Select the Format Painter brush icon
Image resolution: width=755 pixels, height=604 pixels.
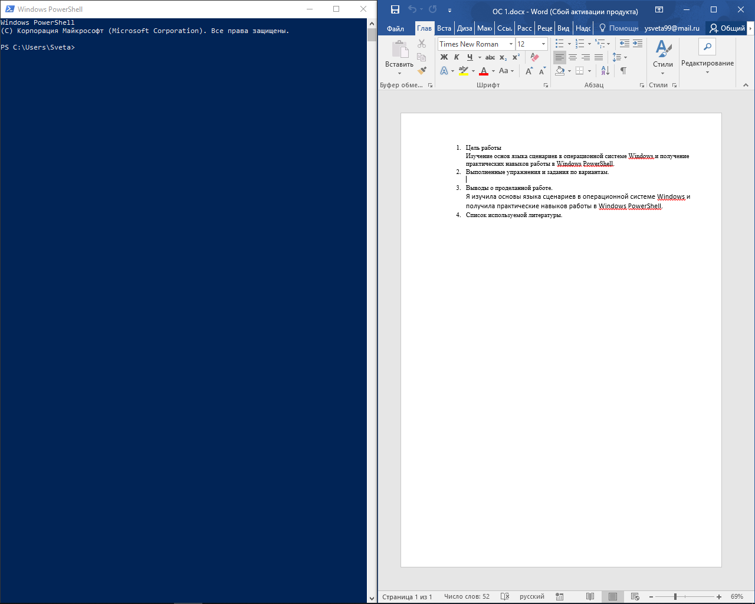coord(422,71)
